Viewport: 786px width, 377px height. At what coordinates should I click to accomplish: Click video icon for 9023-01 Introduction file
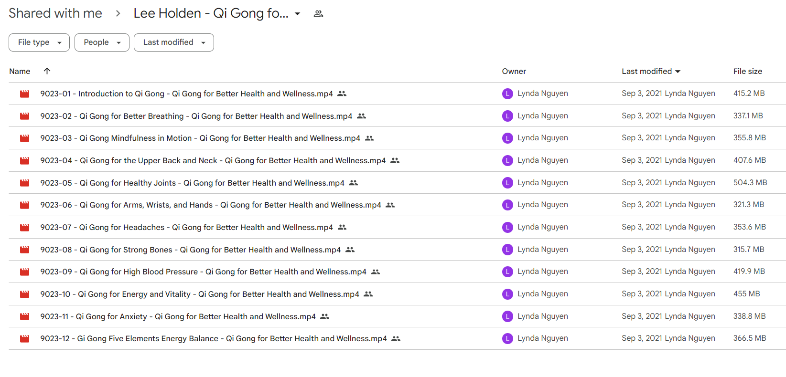(x=25, y=94)
